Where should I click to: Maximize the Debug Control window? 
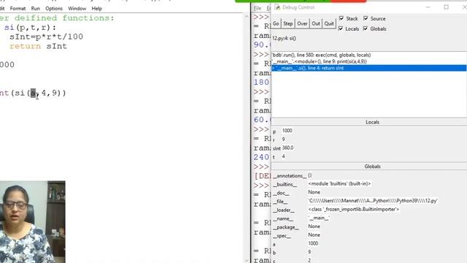coord(446,7)
